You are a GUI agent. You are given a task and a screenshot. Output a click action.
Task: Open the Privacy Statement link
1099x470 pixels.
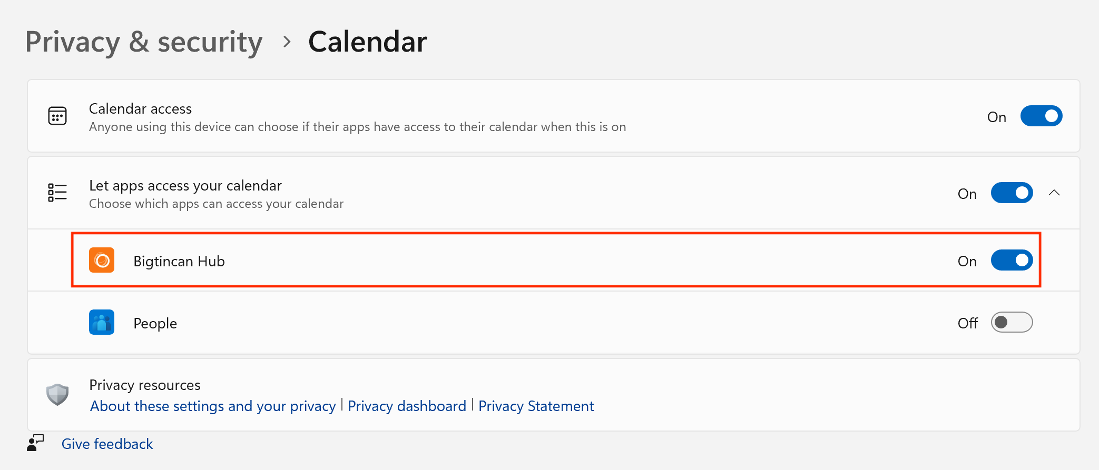click(x=536, y=406)
